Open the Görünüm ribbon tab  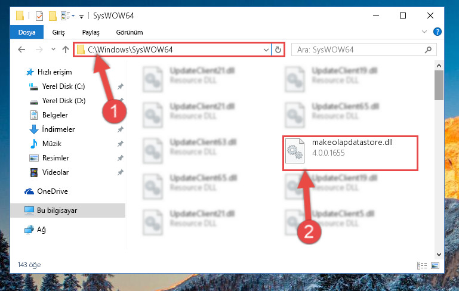point(130,32)
